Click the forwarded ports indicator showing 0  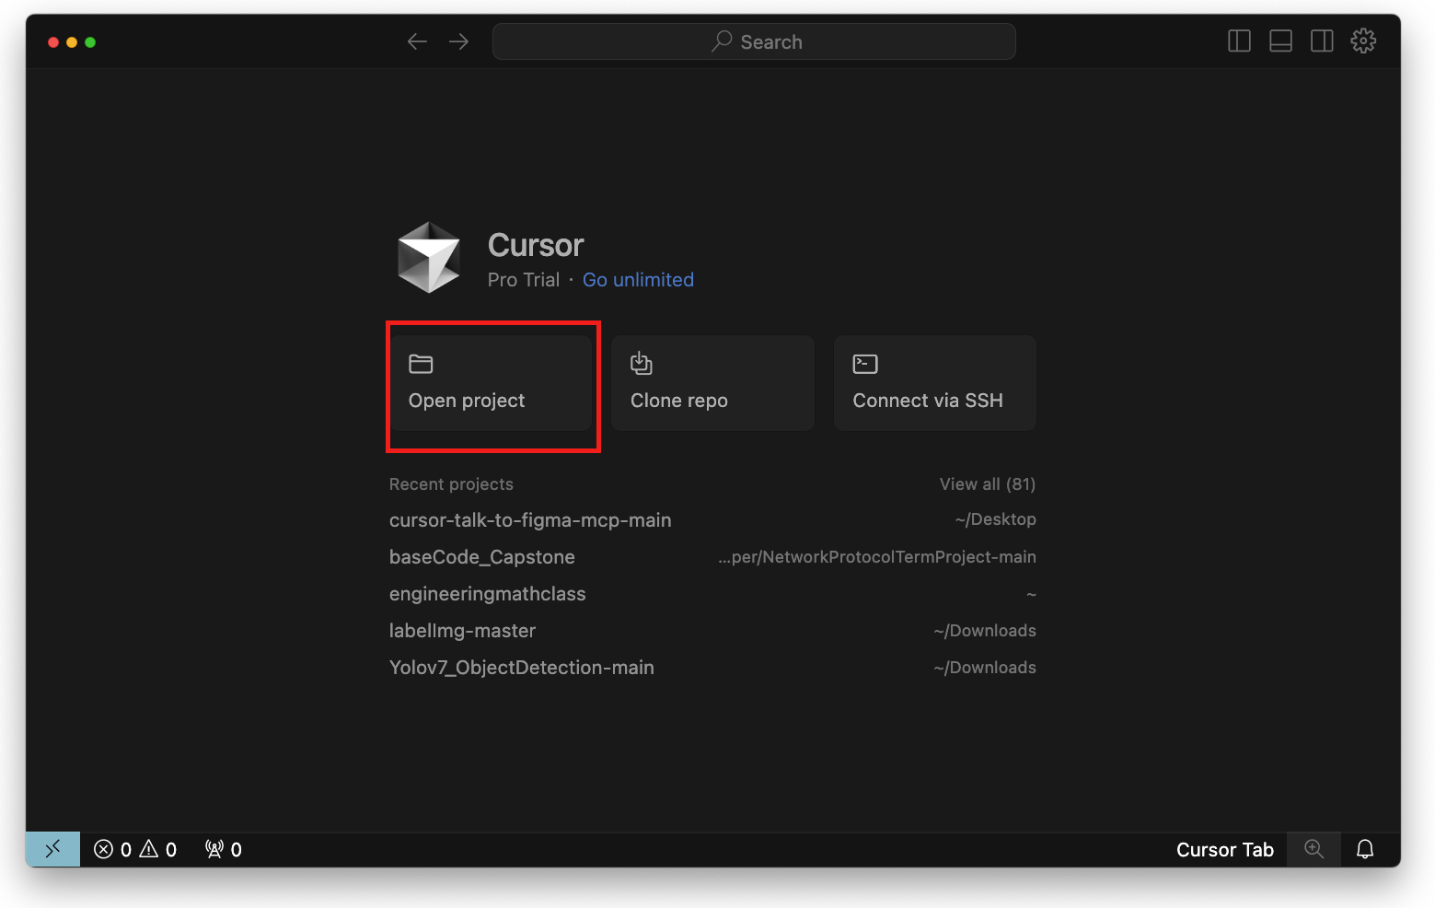(224, 849)
